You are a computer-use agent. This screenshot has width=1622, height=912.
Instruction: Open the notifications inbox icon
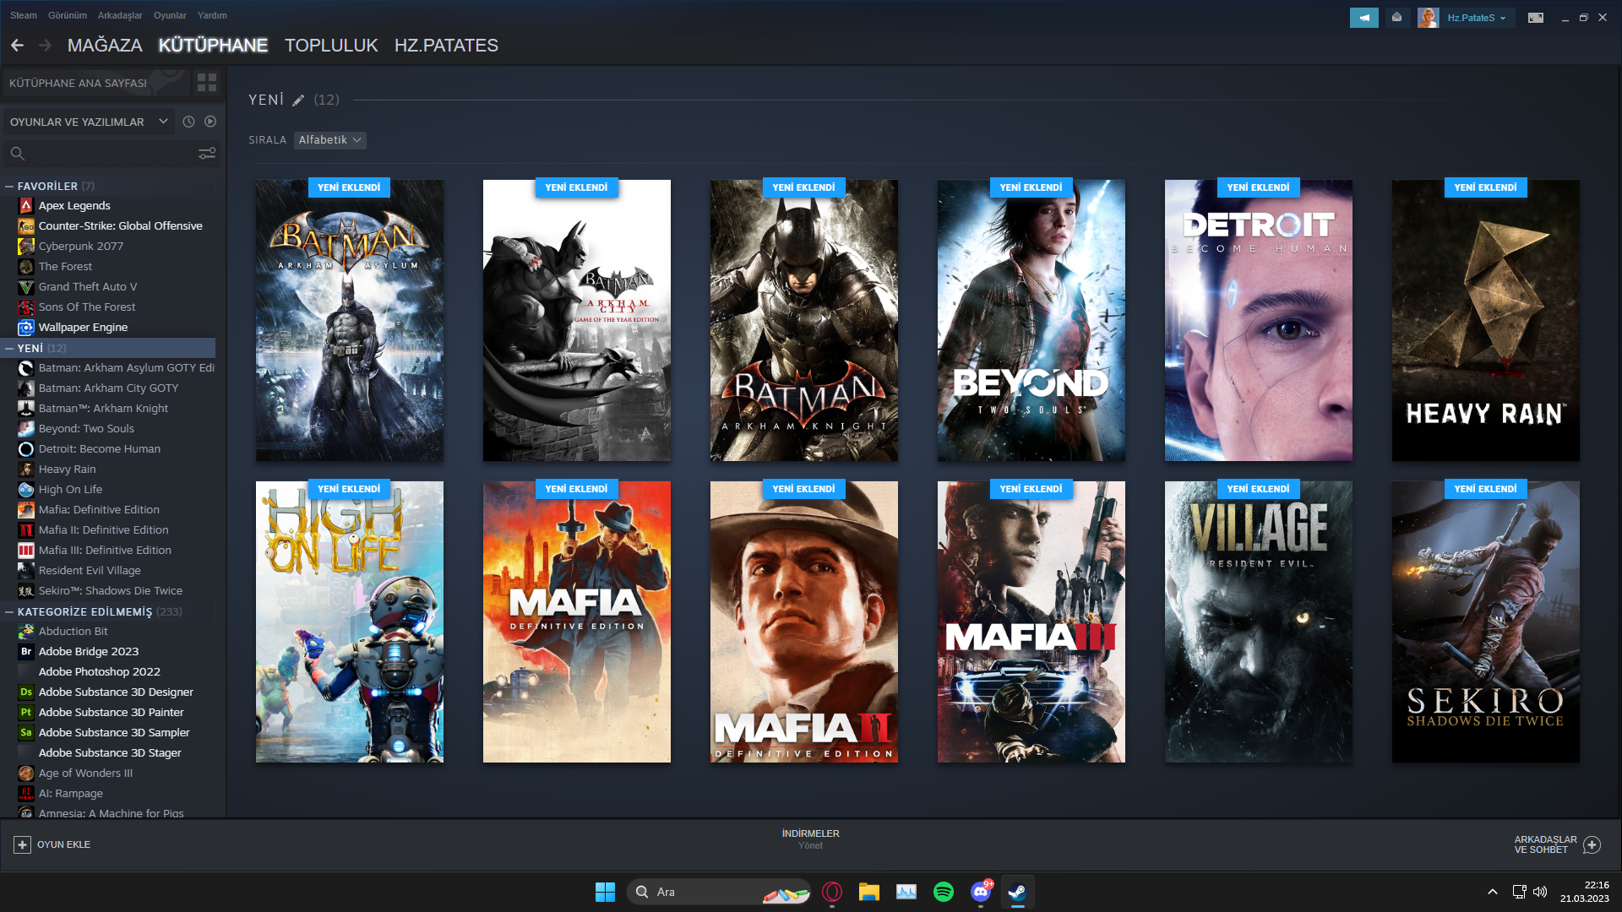(x=1396, y=18)
